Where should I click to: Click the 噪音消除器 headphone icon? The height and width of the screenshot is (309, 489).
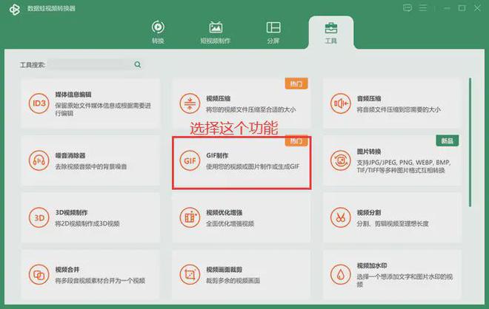[39, 160]
